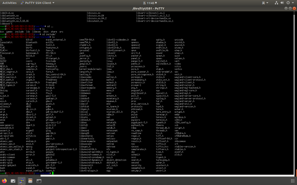Click the 'eigen3' directory entry

30,130
